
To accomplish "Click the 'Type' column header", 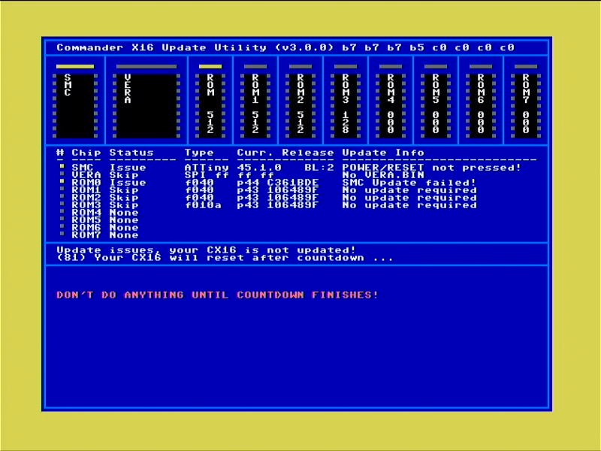I will [x=199, y=153].
